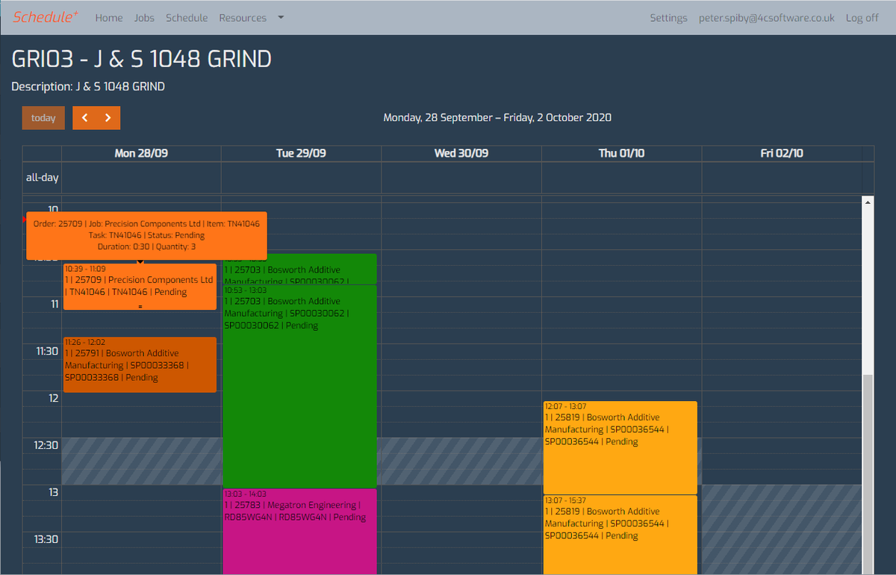Click the resize handle on the TN41046 event
This screenshot has height=575, width=896.
tap(140, 307)
